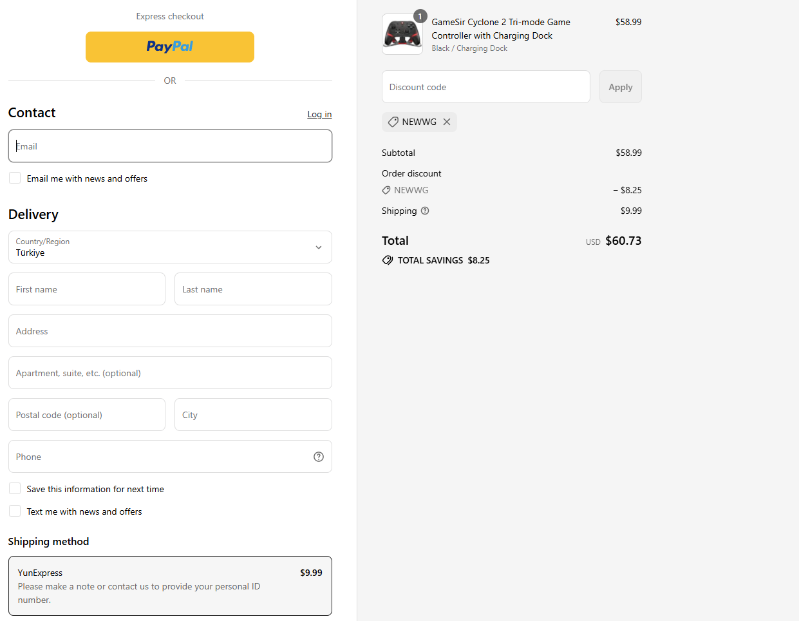The width and height of the screenshot is (799, 621).
Task: Click the phone field help icon
Action: click(x=319, y=457)
